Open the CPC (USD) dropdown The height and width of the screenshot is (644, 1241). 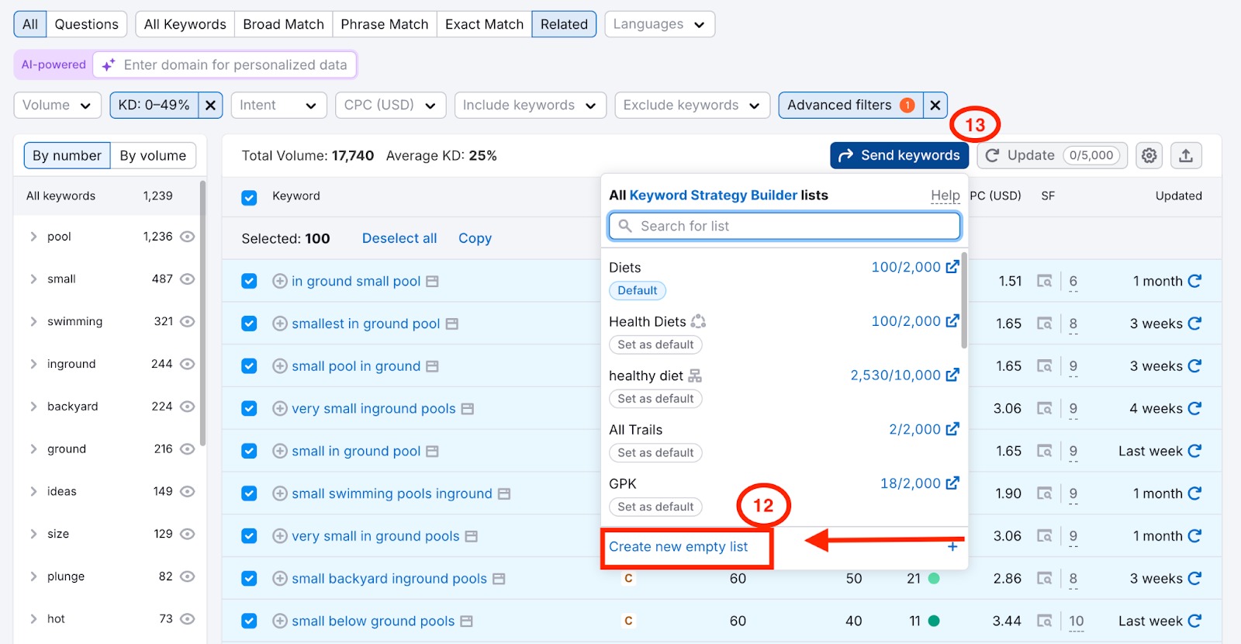tap(390, 105)
